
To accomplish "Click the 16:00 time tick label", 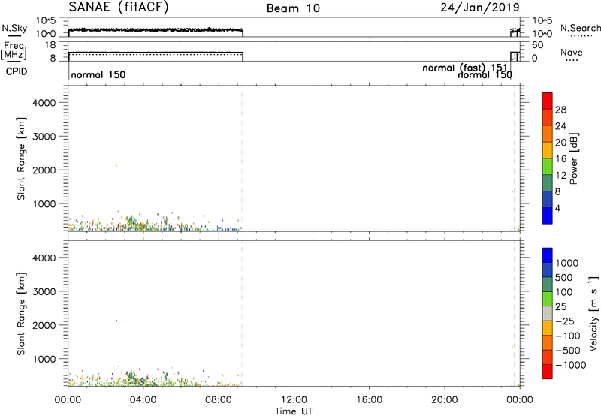I will (369, 400).
